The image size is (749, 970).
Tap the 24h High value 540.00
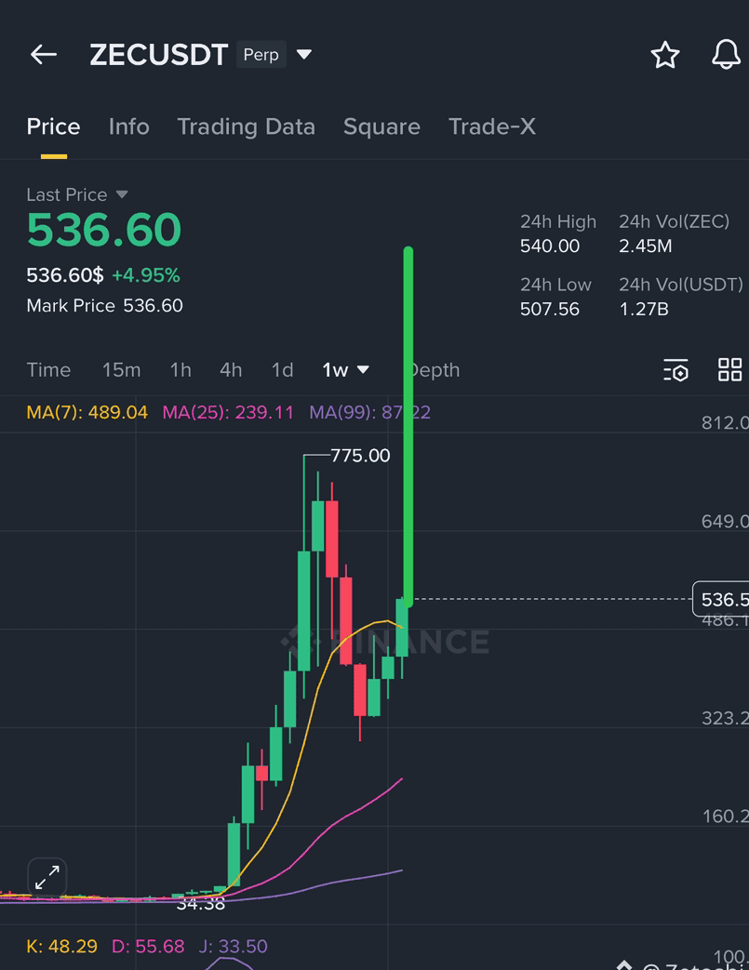pos(550,246)
